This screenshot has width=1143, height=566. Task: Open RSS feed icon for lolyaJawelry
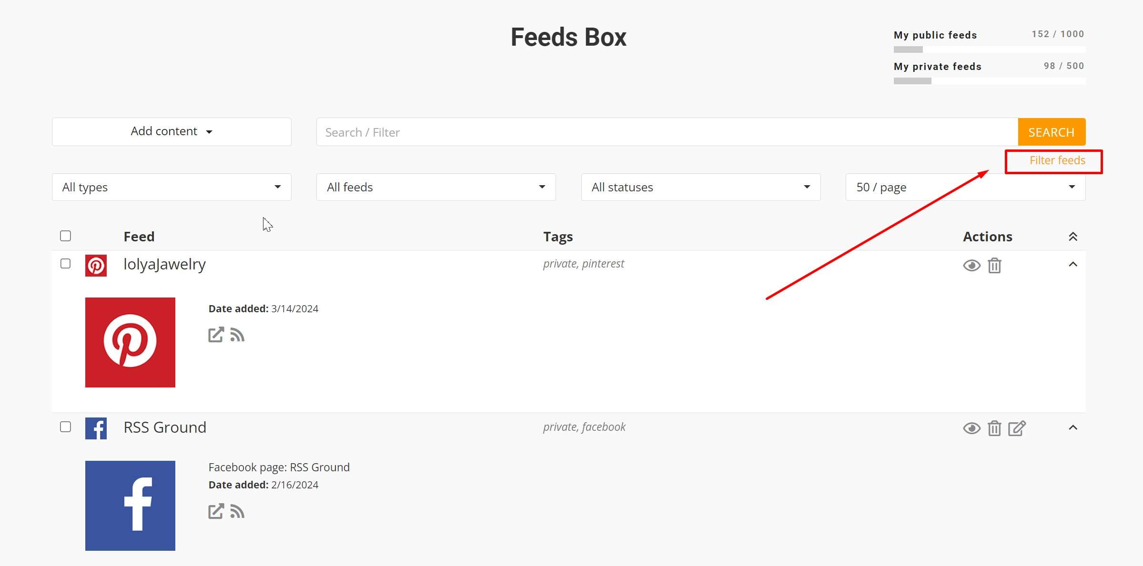237,335
